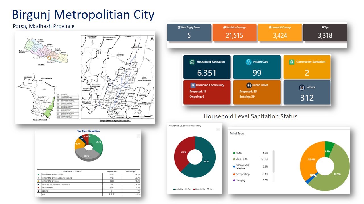Open Household Level Toilet Availability options menu
The height and width of the screenshot is (204, 364).
click(218, 129)
